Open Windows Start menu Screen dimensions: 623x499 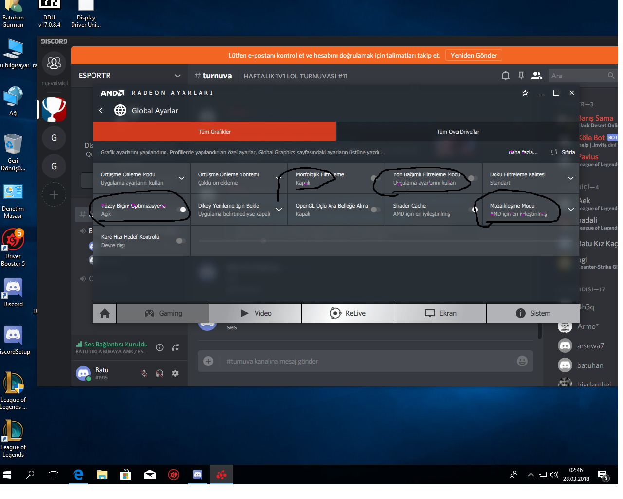tap(7, 475)
